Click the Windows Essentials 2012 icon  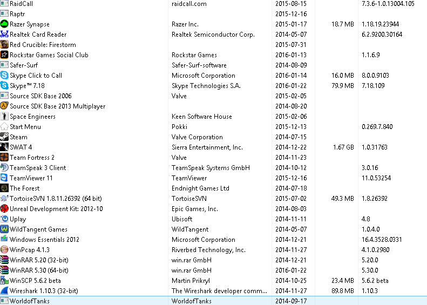pyautogui.click(x=4, y=239)
